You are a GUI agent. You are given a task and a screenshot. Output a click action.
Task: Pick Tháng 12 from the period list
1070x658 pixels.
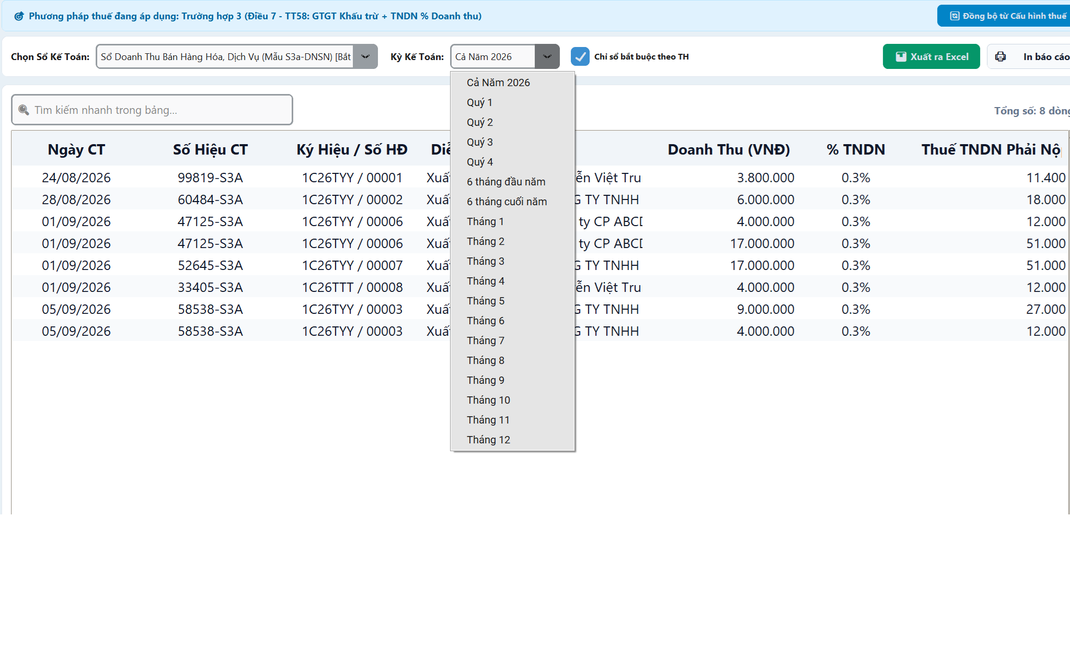click(x=512, y=440)
